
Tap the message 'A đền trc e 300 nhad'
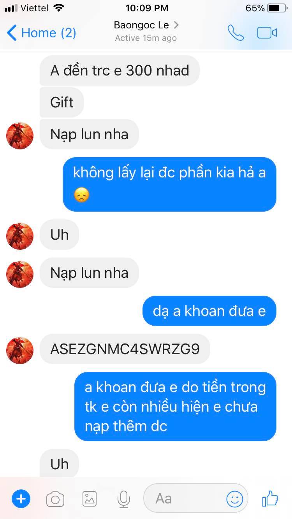tap(120, 70)
